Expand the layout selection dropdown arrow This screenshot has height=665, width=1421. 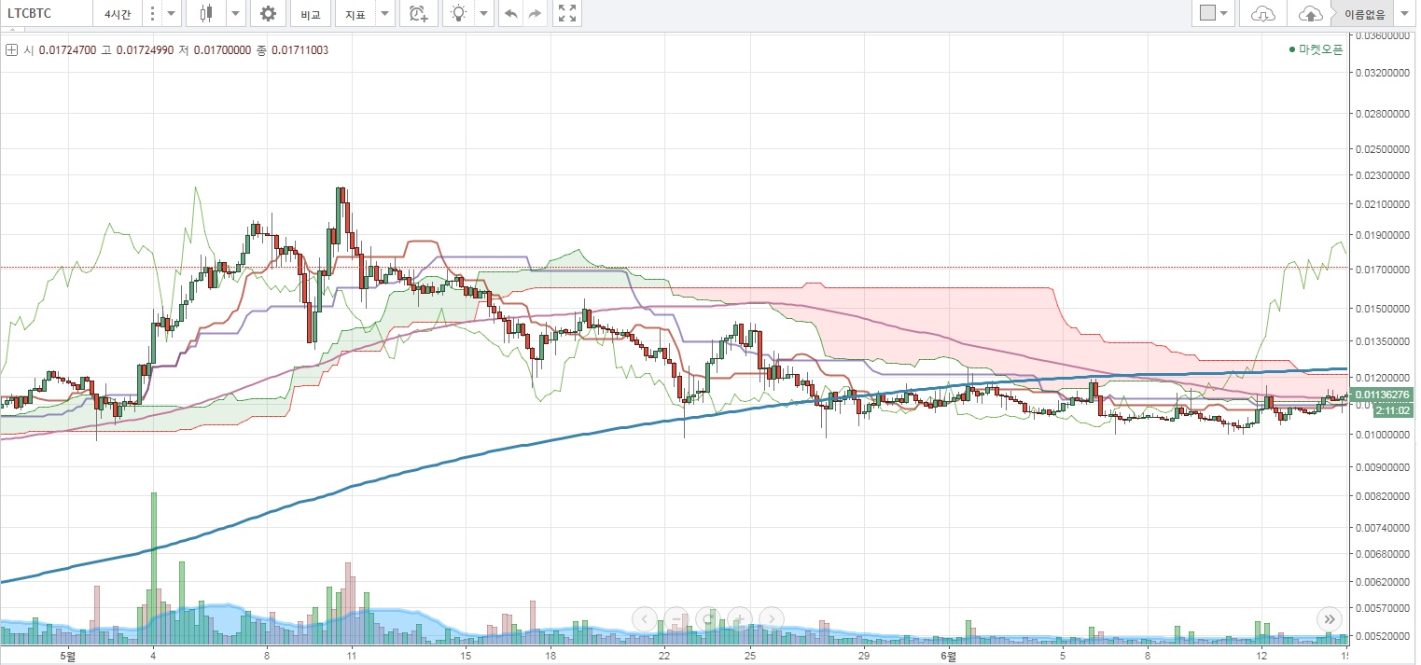1225,13
